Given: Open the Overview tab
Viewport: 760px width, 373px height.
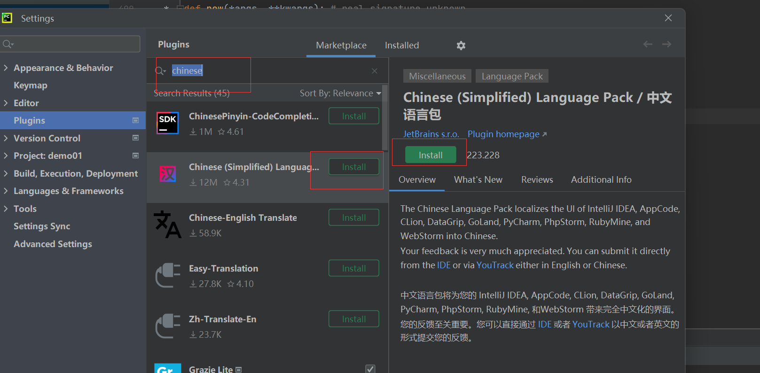Looking at the screenshot, I should [417, 179].
